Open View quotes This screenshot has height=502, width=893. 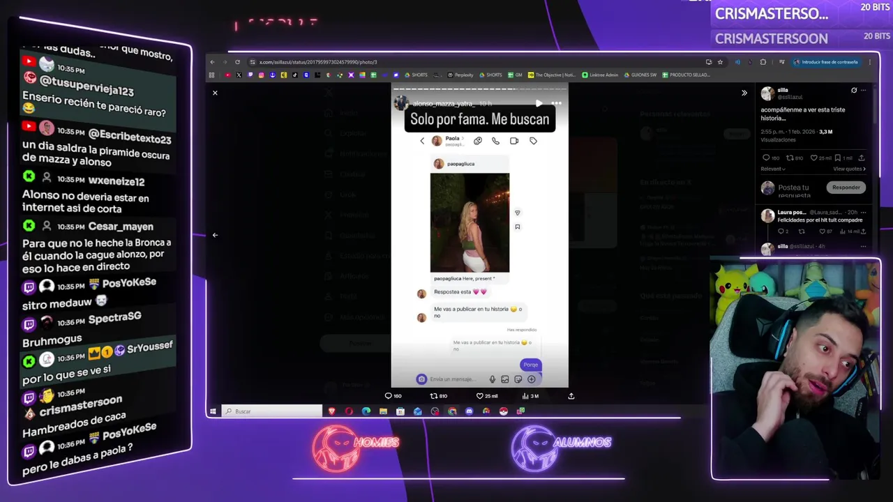[849, 169]
